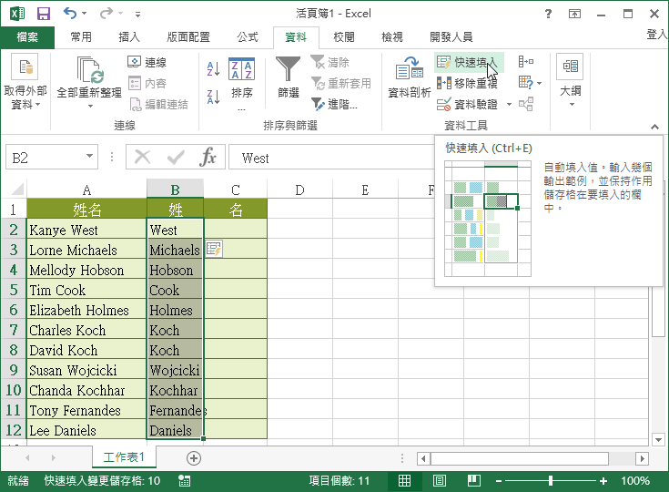This screenshot has height=492, width=669.
Task: Select all cells via corner button
Action: tap(17, 190)
